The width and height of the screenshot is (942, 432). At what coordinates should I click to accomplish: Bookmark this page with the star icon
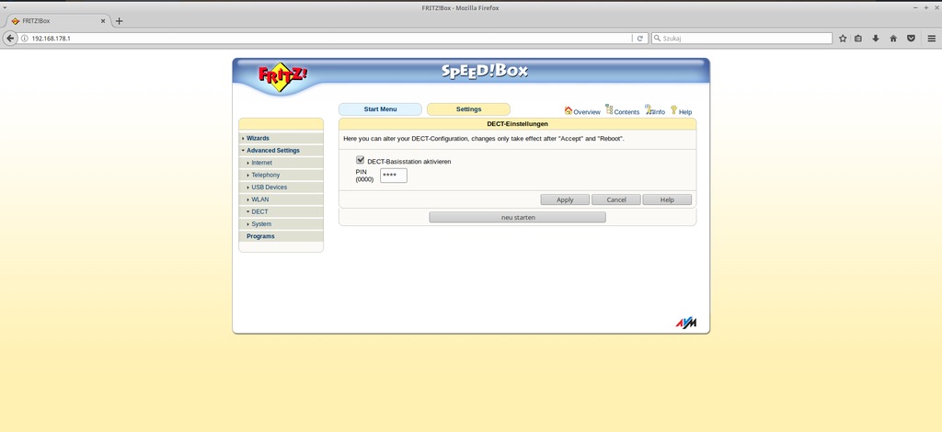[843, 39]
